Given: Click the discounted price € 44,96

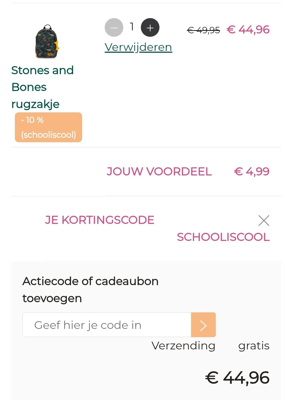Looking at the screenshot, I should 248,29.
